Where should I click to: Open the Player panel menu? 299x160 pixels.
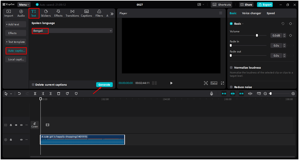click(221, 13)
